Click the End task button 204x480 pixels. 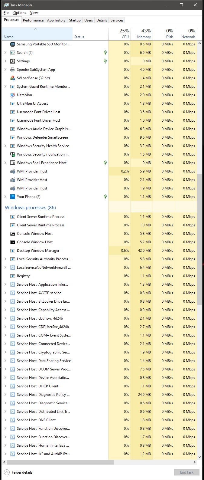(187, 472)
